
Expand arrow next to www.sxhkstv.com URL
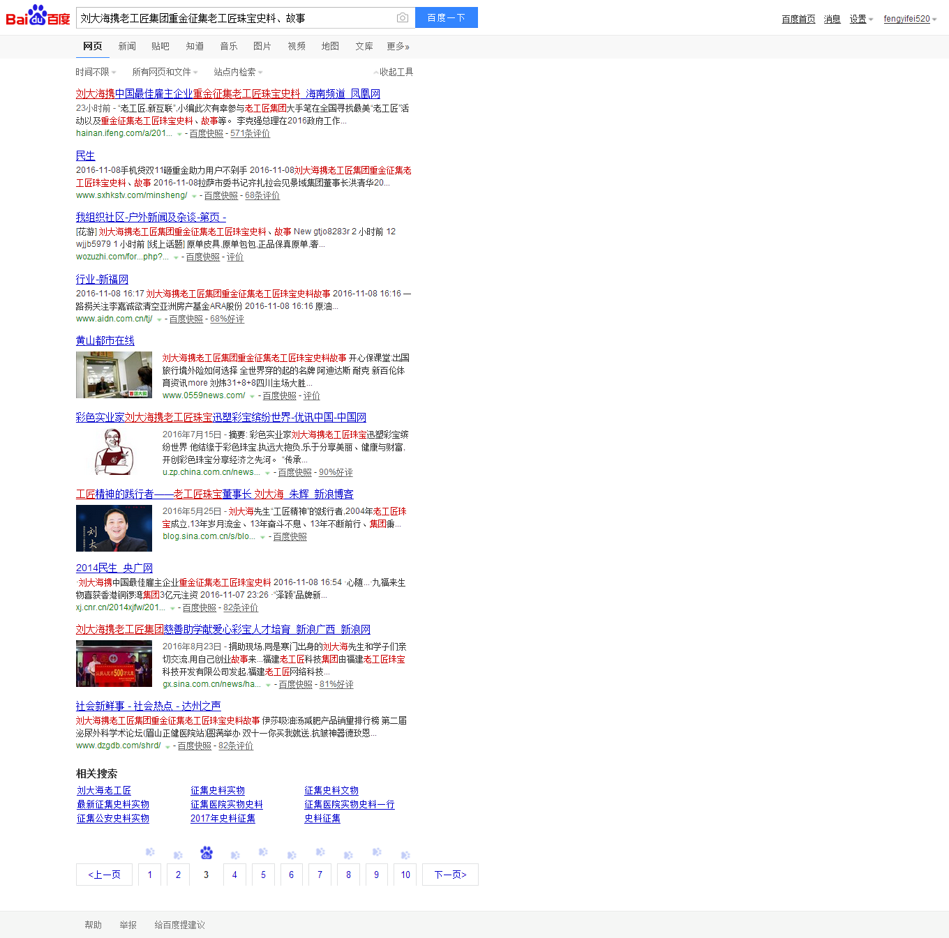194,196
